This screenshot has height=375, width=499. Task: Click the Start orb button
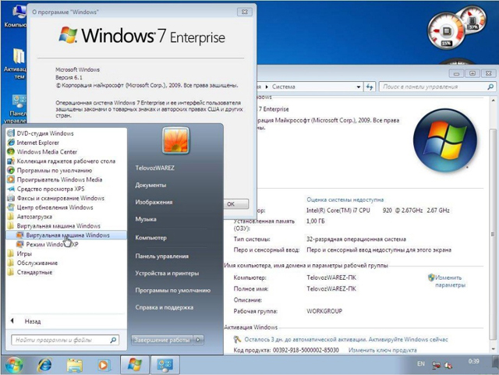point(14,365)
